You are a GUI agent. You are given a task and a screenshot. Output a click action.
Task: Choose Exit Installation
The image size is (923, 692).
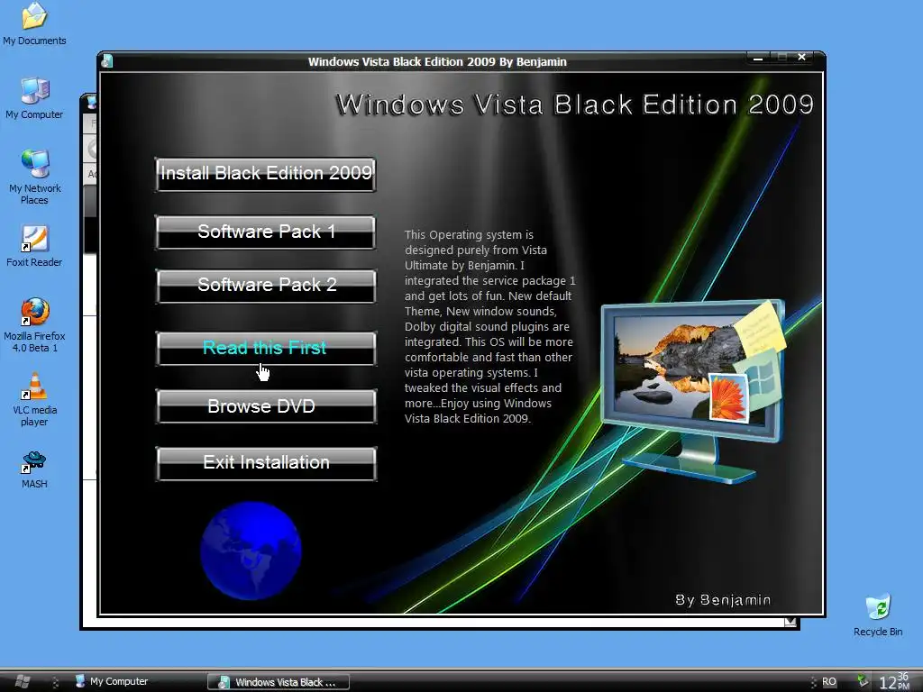pos(266,464)
